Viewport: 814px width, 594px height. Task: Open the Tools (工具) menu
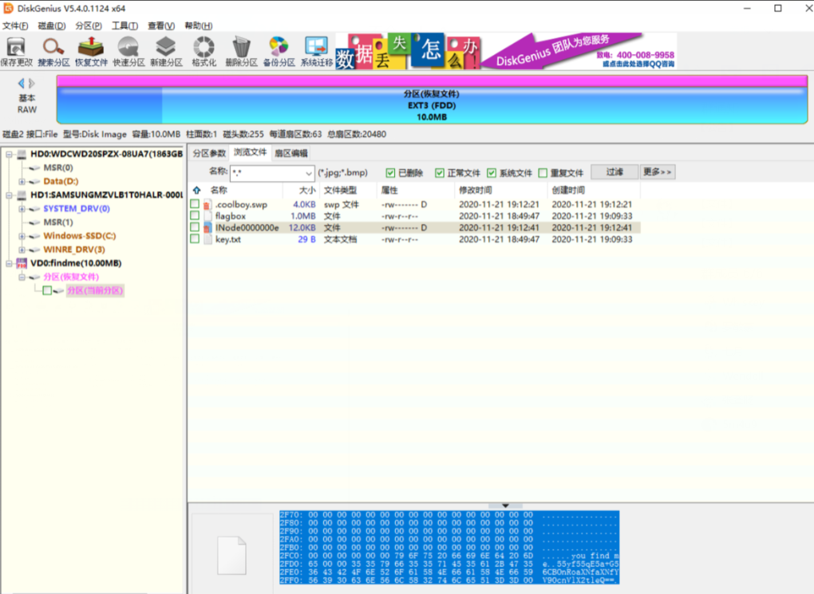point(124,26)
